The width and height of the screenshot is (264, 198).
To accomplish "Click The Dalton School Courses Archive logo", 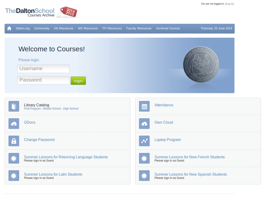I will click(x=30, y=12).
